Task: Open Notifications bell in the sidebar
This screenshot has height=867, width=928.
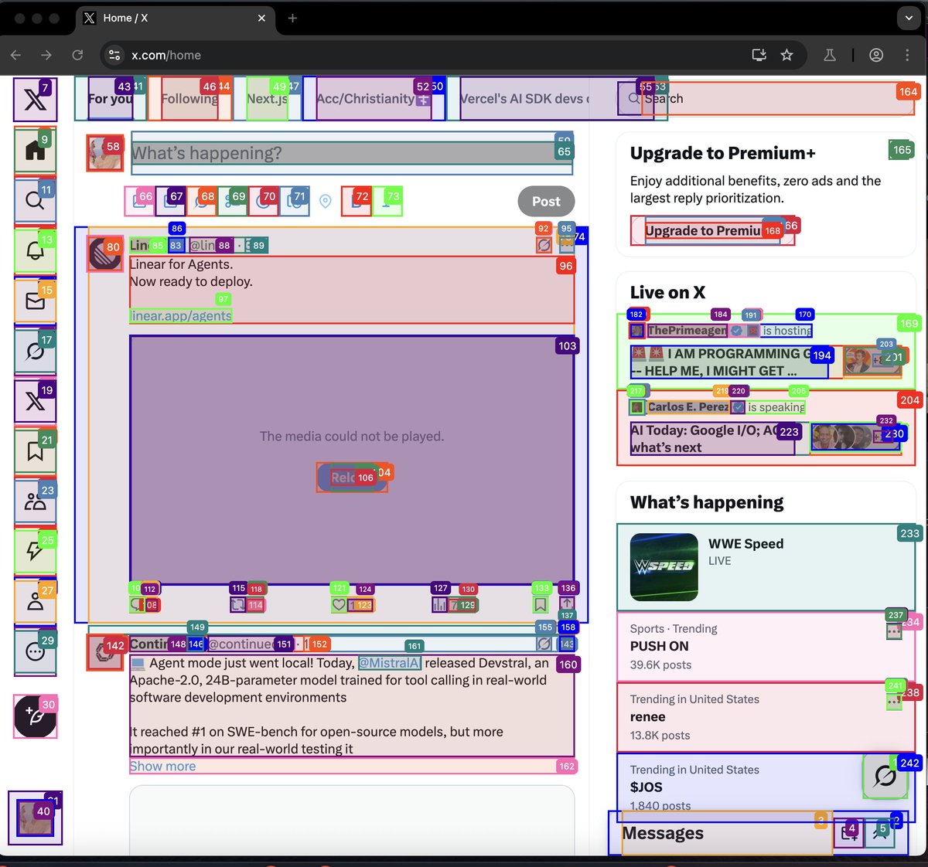Action: [35, 250]
